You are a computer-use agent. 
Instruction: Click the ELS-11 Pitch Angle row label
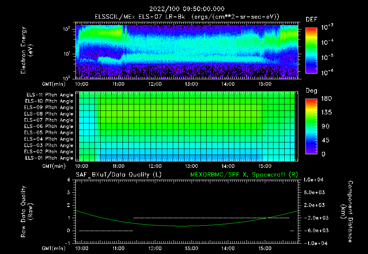(x=50, y=95)
